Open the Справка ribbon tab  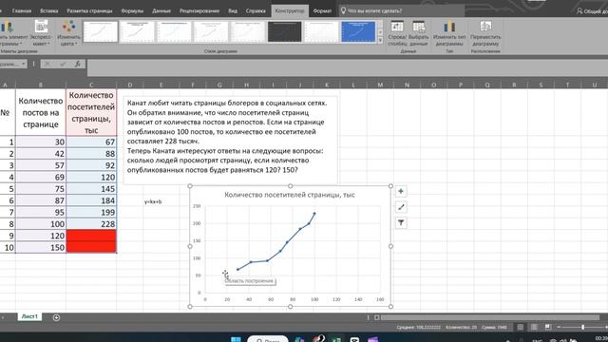pos(256,10)
